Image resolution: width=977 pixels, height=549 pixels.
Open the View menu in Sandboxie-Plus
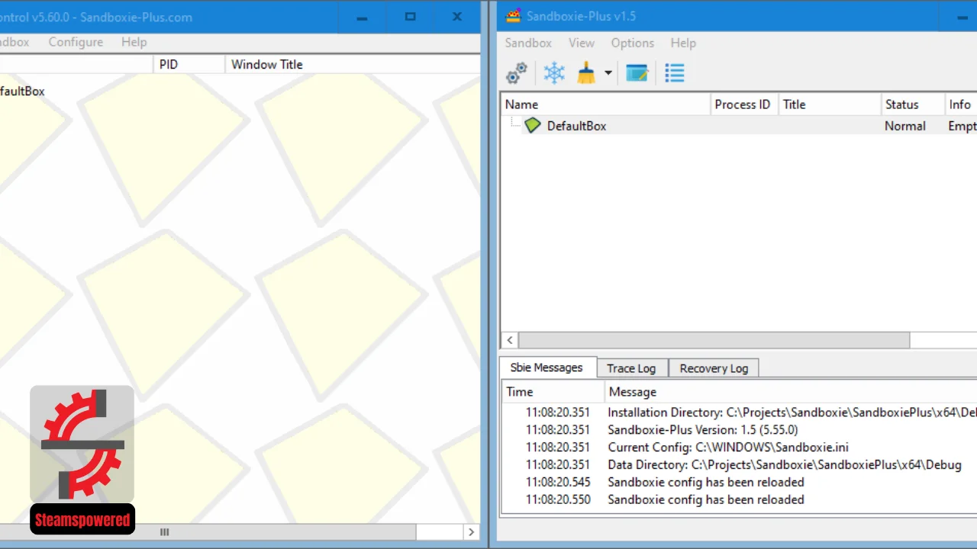click(x=582, y=43)
